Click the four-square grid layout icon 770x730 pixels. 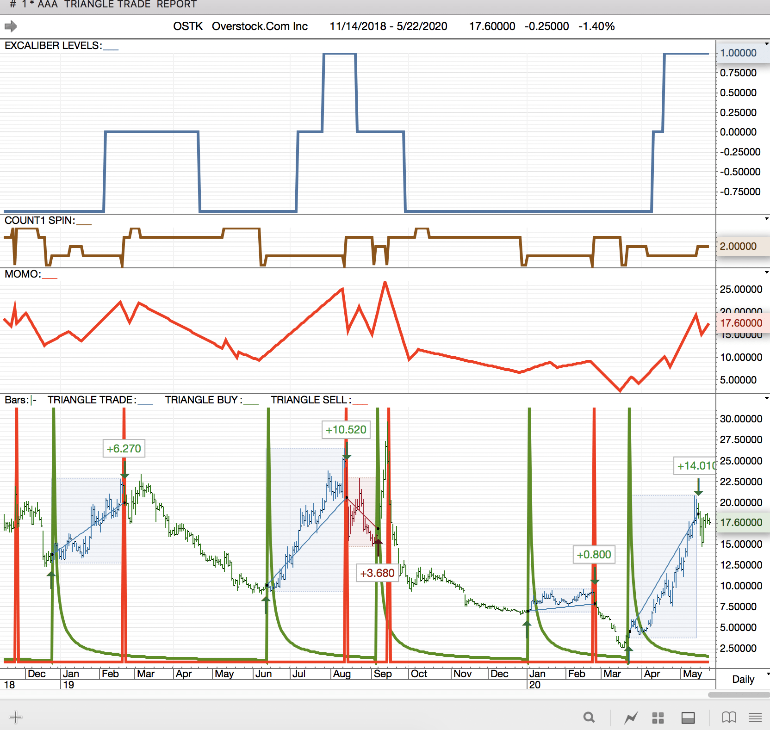[658, 718]
